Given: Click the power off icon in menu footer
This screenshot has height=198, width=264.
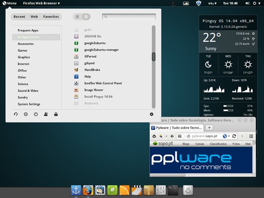Looking at the screenshot, I should coord(36,114).
